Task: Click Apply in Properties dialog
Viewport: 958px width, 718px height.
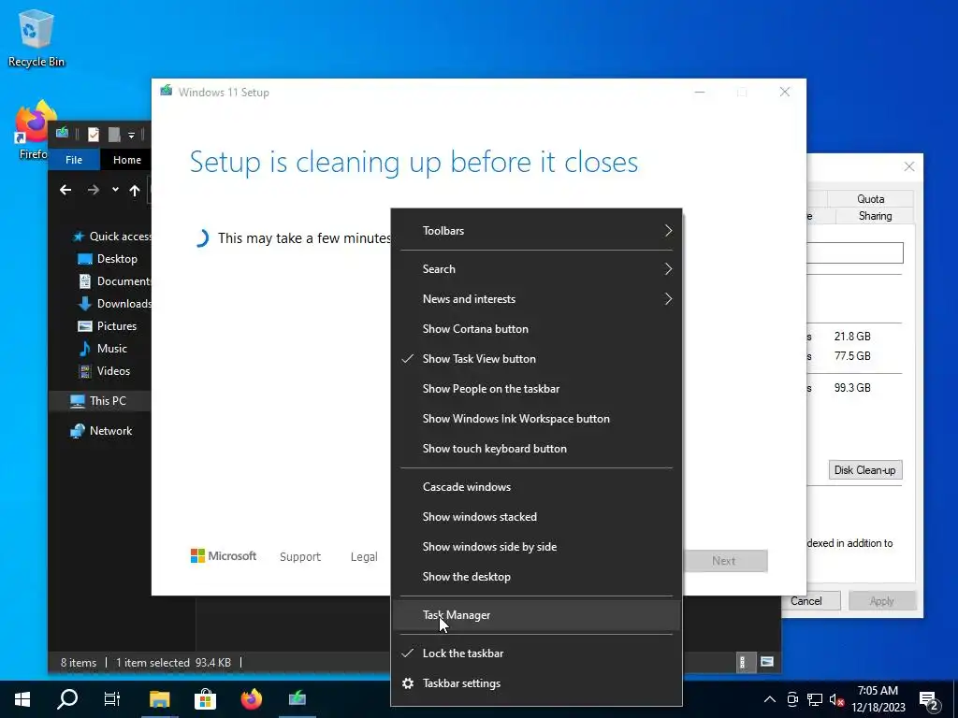Action: [x=882, y=601]
